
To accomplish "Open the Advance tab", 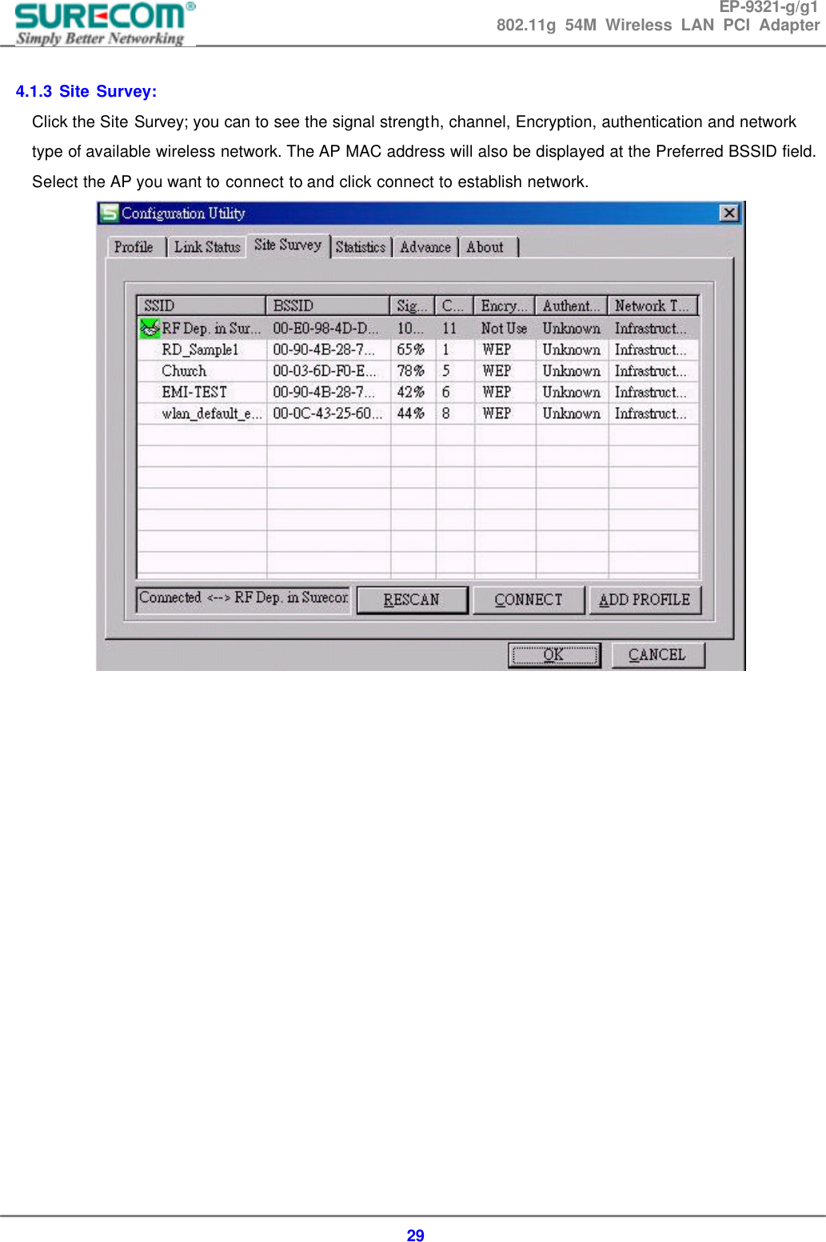I will [425, 248].
